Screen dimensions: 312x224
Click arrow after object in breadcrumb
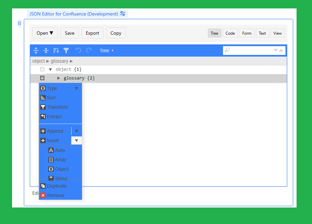click(48, 61)
